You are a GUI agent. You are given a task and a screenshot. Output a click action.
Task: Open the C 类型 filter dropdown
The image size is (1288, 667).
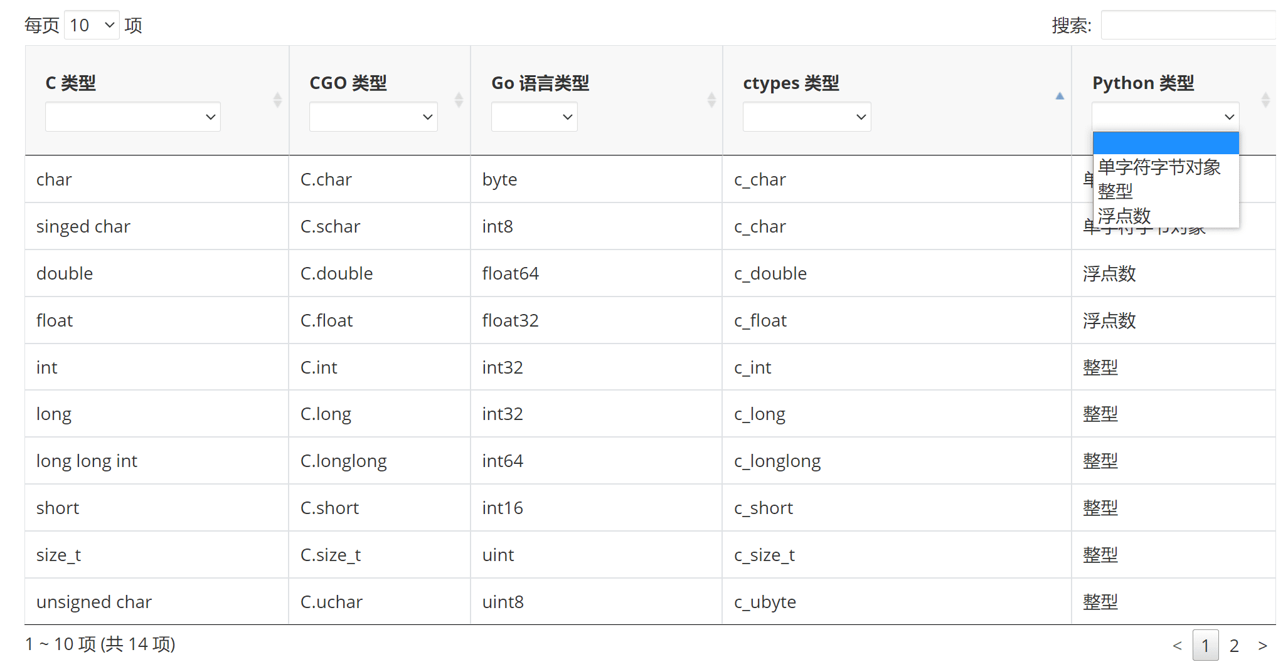coord(132,117)
